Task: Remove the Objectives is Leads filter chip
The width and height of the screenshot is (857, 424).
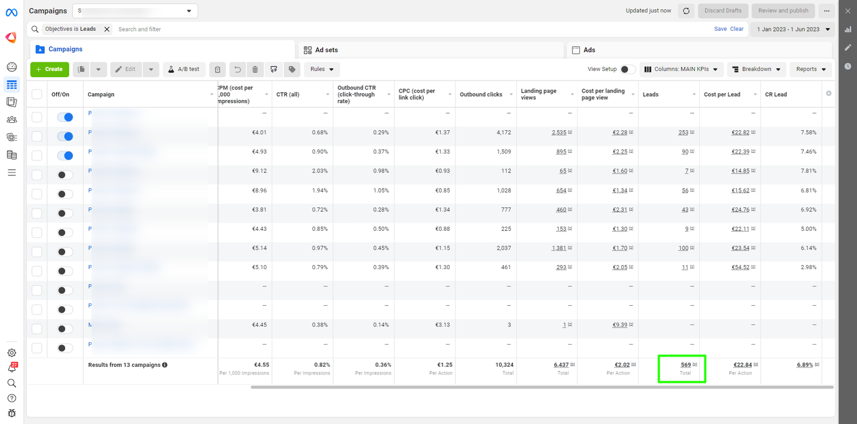Action: point(107,29)
